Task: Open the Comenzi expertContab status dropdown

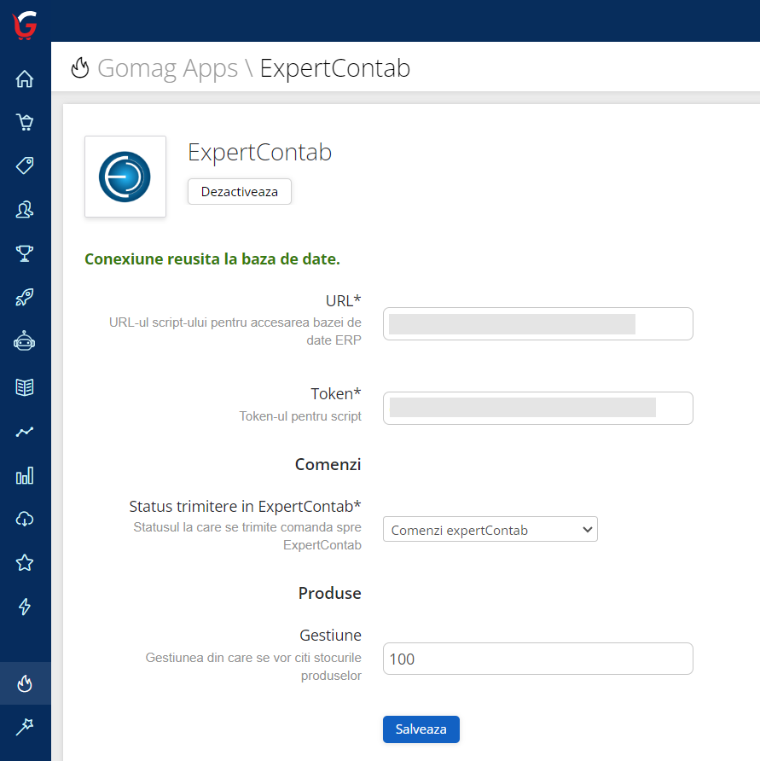Action: (x=490, y=529)
